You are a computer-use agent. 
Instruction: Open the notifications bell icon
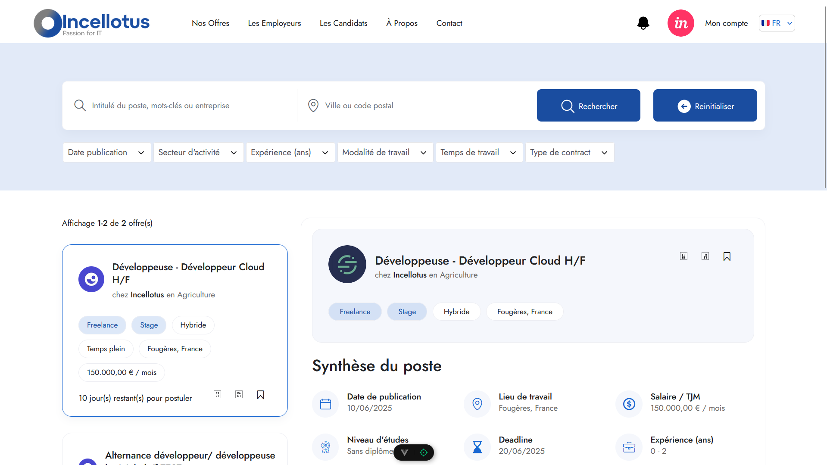pyautogui.click(x=643, y=23)
